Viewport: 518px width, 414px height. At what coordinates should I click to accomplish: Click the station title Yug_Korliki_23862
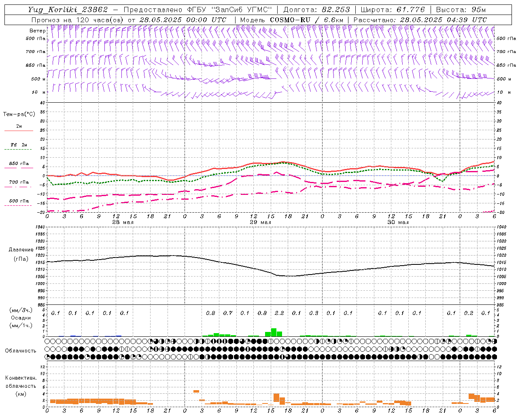point(68,10)
